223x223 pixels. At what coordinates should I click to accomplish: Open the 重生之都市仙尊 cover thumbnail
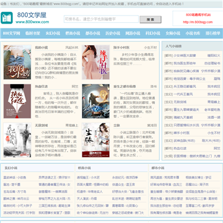pyautogui.click(x=96, y=101)
